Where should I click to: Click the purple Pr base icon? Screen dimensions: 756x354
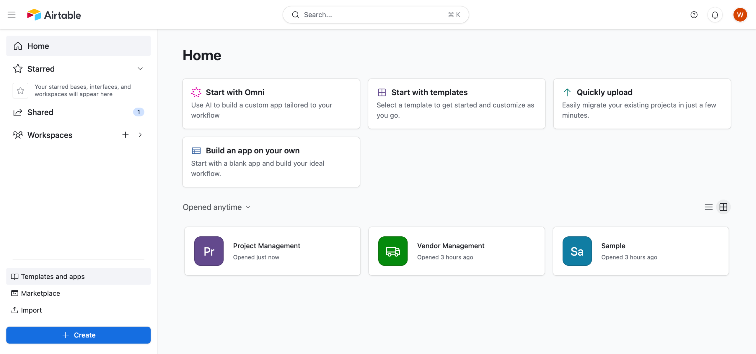tap(209, 251)
